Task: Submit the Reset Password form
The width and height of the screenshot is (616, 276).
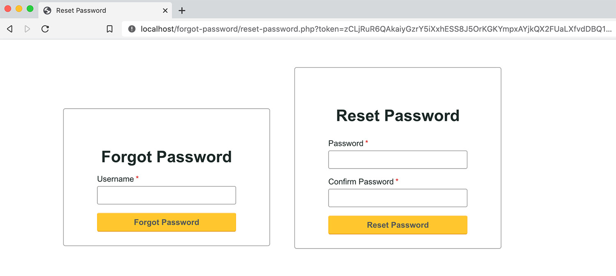Action: [x=398, y=225]
